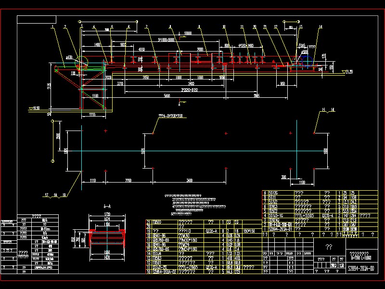Click the 1100 dimension at plan view bottom right

302,182
